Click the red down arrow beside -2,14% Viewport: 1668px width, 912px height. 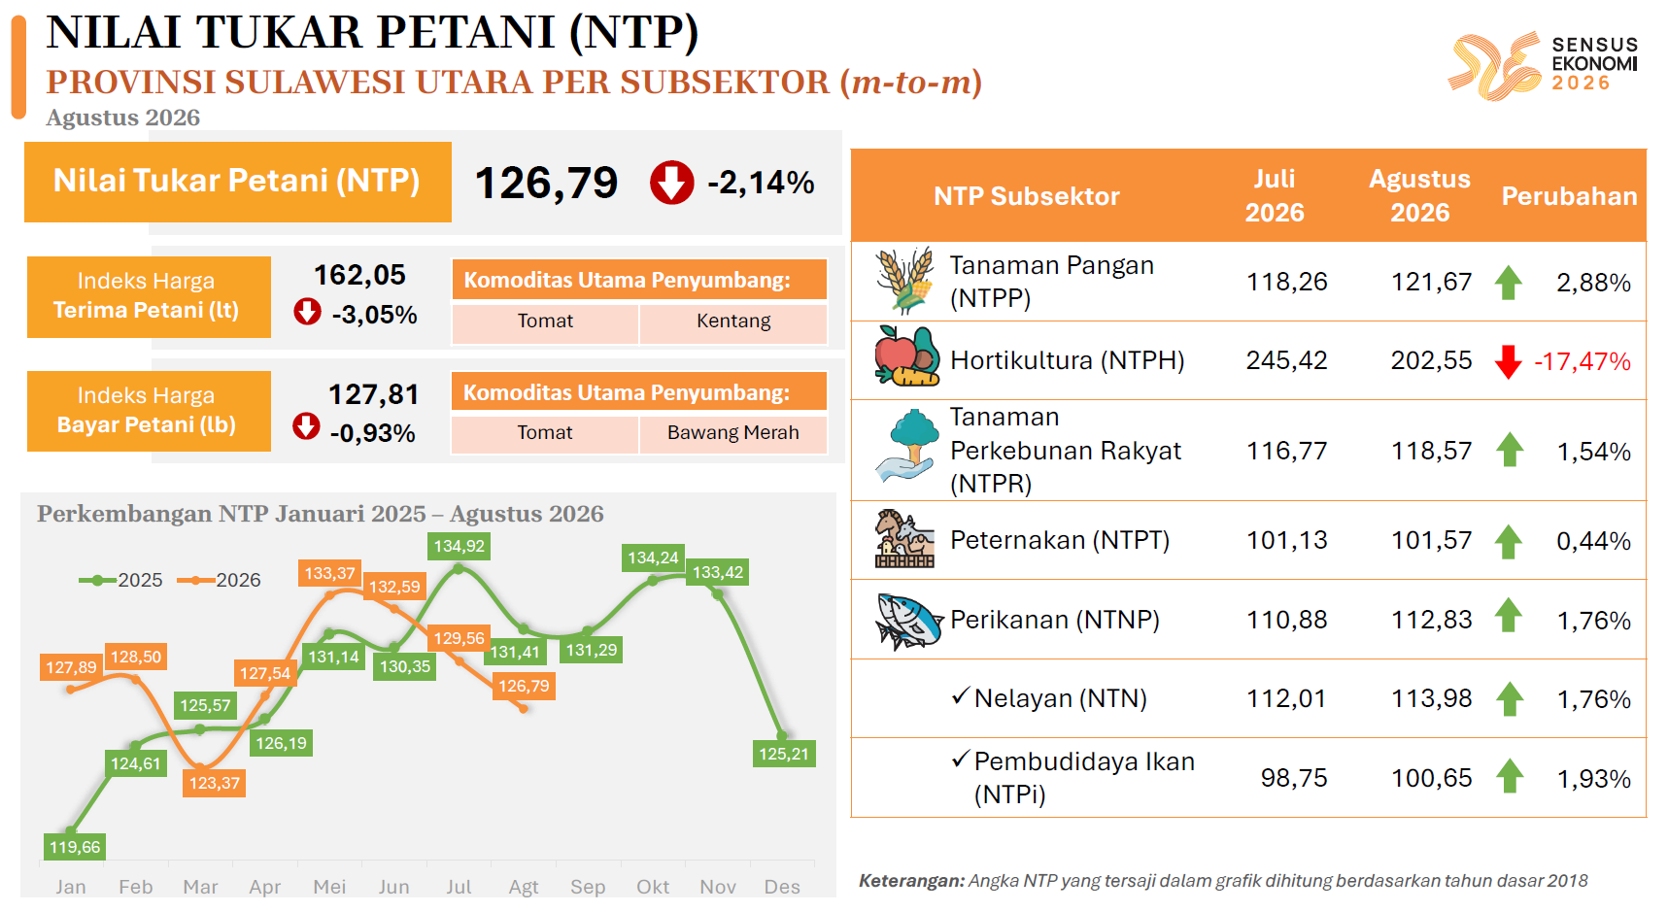tap(672, 183)
